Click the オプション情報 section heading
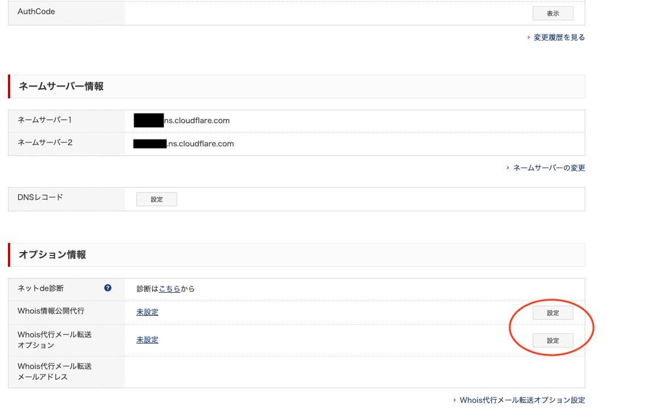 (x=53, y=255)
